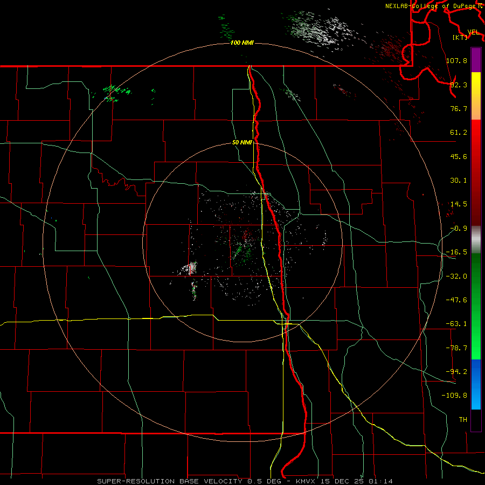
Task: Click the TH legend label
Action: coord(463,419)
